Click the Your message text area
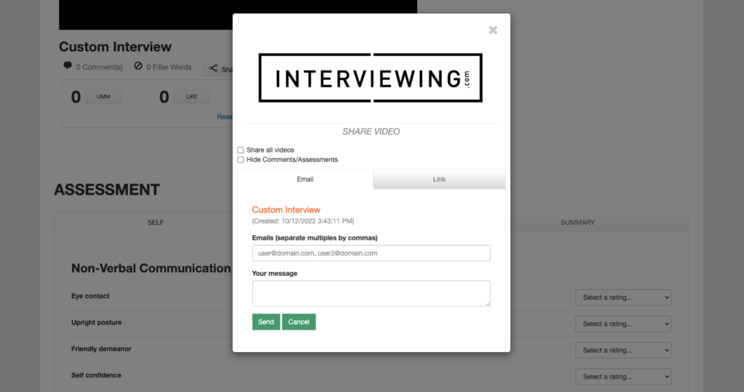 click(371, 293)
